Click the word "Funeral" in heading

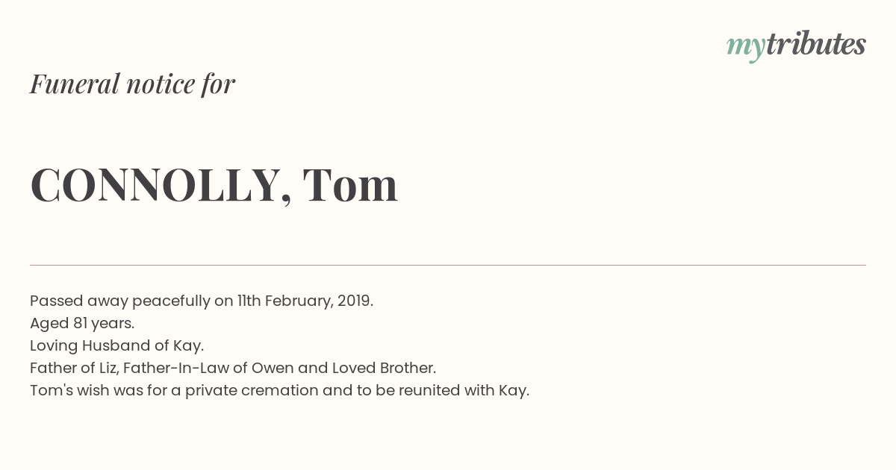(75, 84)
